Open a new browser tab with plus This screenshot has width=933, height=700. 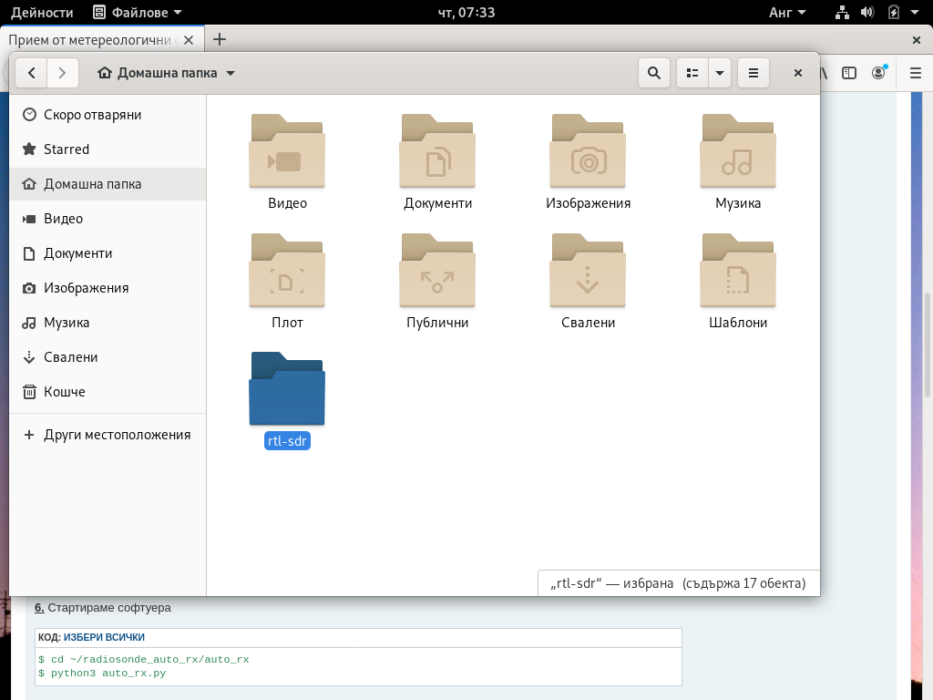[219, 39]
